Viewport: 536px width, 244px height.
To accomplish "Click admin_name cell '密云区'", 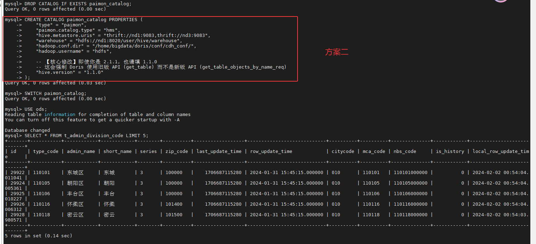I will click(x=75, y=215).
